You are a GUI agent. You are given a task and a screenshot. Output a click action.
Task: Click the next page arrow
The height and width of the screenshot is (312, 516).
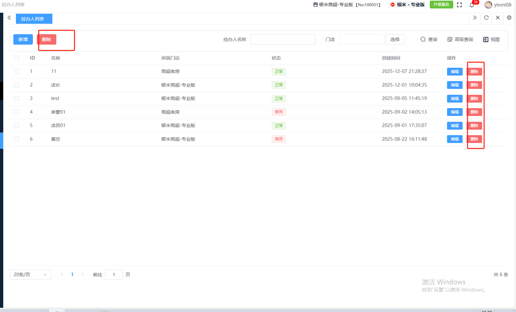coord(83,275)
